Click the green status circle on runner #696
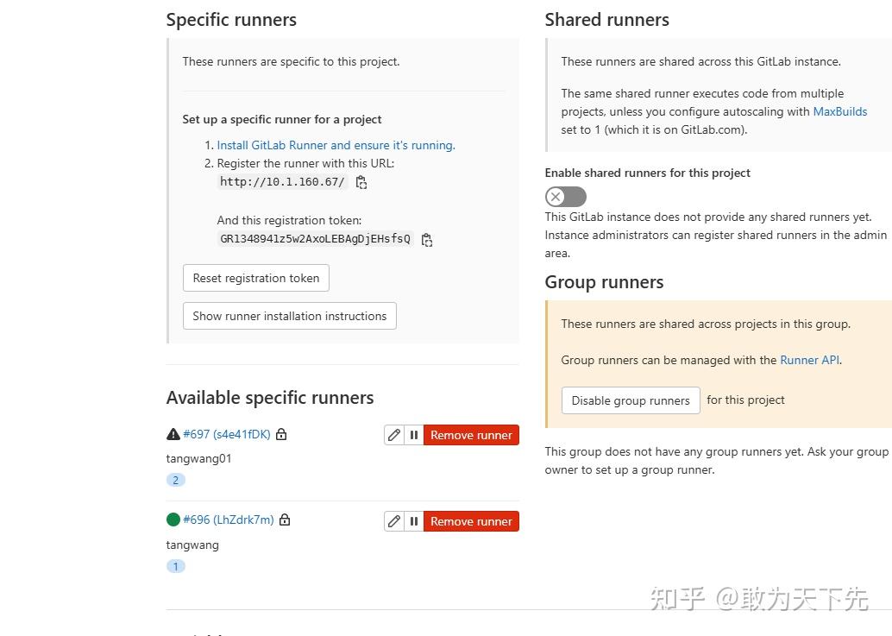This screenshot has height=636, width=892. pos(173,520)
